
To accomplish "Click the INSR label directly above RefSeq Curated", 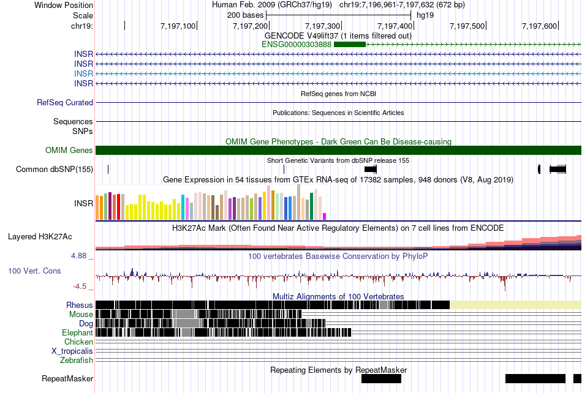I will pyautogui.click(x=83, y=83).
